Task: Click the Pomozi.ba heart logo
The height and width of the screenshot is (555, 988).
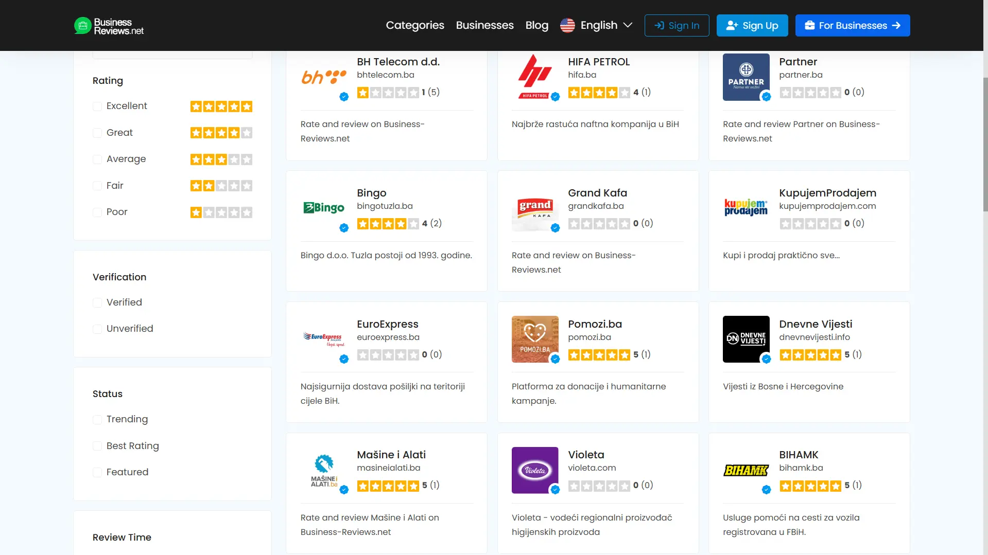Action: click(535, 339)
